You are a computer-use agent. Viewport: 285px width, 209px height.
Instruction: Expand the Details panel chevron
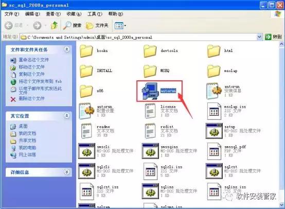point(67,172)
